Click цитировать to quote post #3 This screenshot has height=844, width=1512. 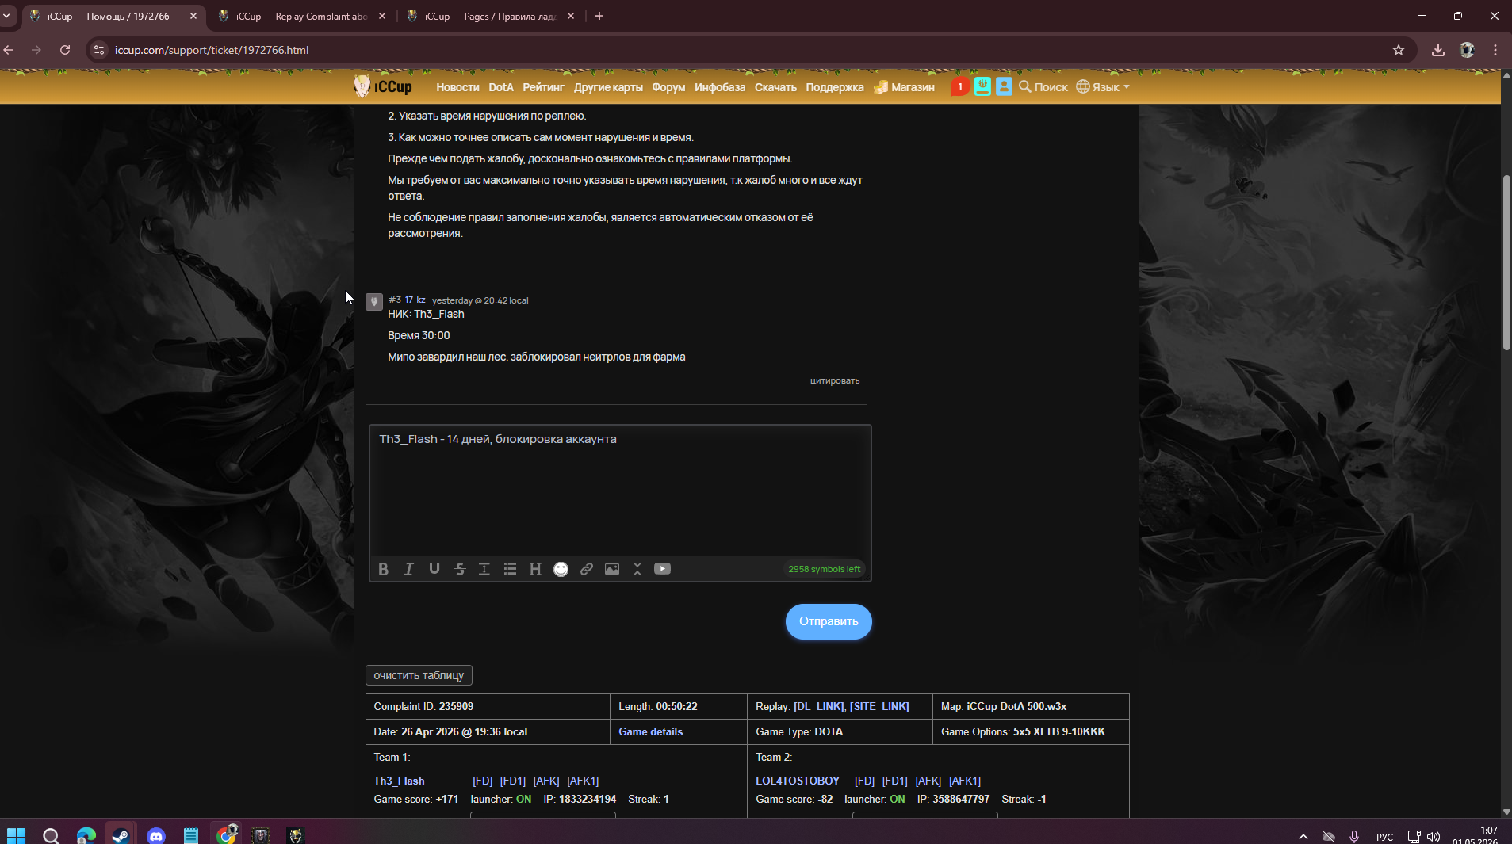coord(835,380)
